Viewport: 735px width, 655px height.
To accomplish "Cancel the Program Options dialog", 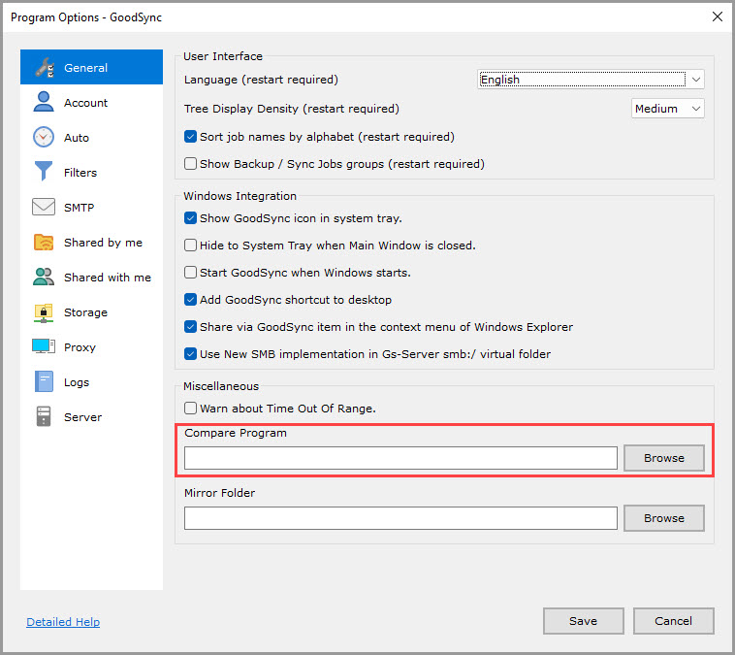I will (673, 621).
